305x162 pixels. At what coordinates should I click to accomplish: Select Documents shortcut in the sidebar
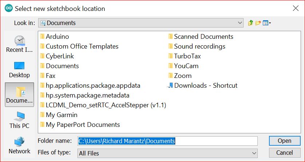[20, 95]
